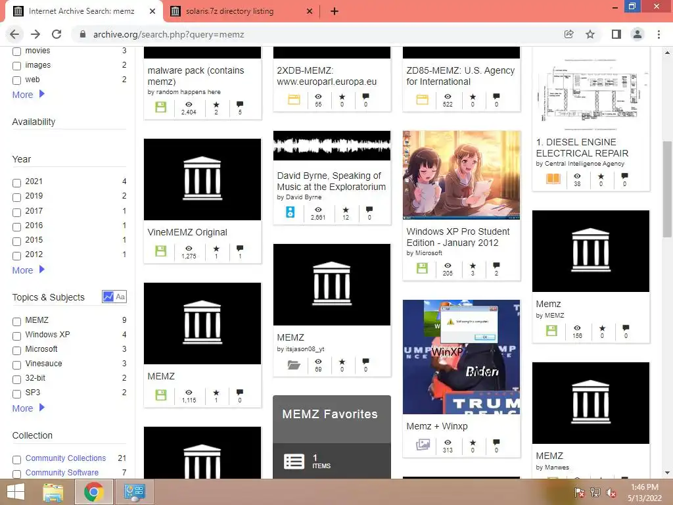Click the scrollbar down arrow
The width and height of the screenshot is (673, 505).
pos(667,473)
